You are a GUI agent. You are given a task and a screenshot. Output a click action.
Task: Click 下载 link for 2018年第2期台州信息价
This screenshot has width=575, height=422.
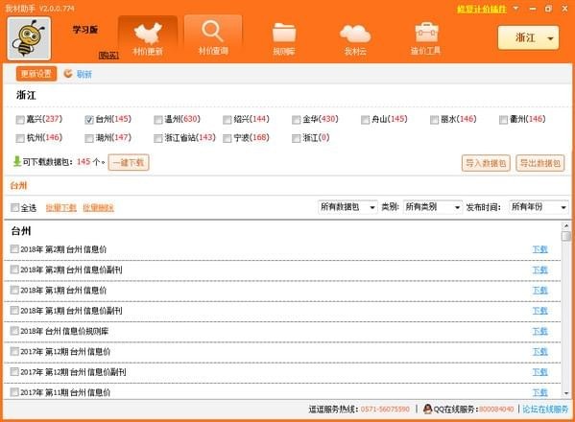click(x=539, y=249)
